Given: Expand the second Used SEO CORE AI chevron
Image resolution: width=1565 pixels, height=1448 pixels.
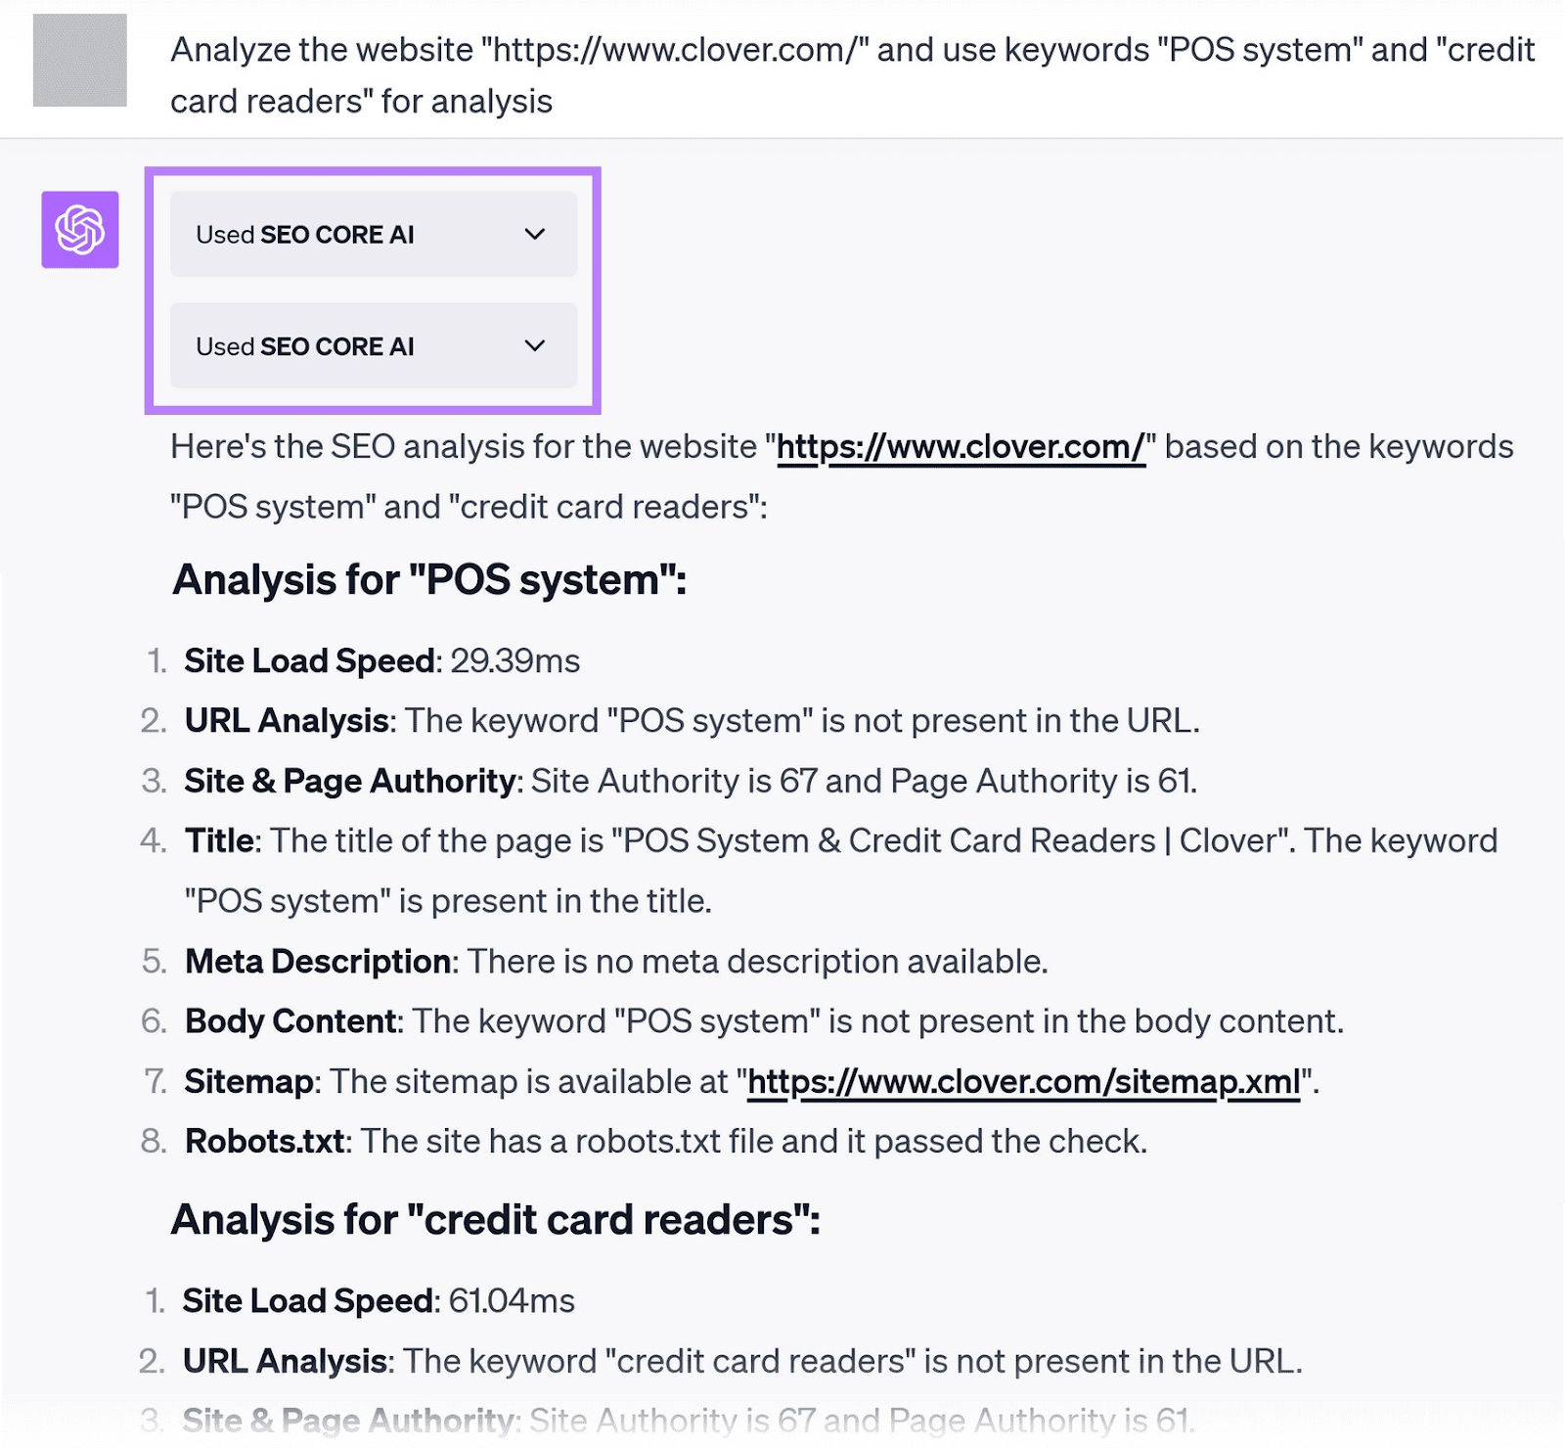Looking at the screenshot, I should [x=534, y=345].
